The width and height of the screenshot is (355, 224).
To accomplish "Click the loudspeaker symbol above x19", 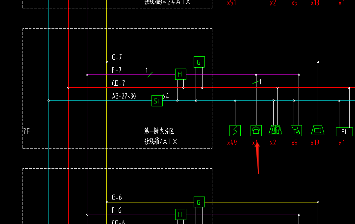I will [x=318, y=130].
